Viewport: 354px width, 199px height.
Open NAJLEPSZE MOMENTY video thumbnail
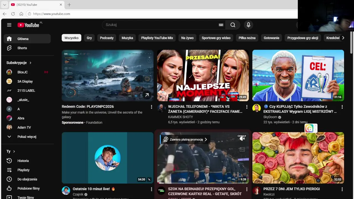(203, 75)
